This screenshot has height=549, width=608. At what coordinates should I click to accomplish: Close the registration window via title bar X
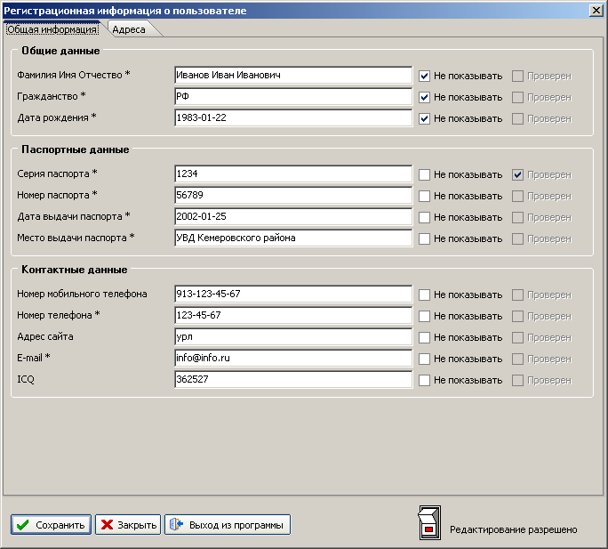pos(595,10)
